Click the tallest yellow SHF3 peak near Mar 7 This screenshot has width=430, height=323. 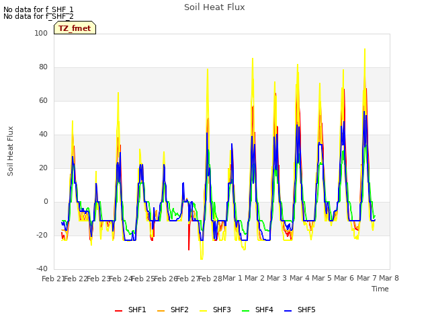[365, 49]
